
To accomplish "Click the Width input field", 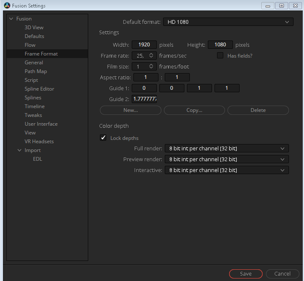I will pyautogui.click(x=144, y=45).
